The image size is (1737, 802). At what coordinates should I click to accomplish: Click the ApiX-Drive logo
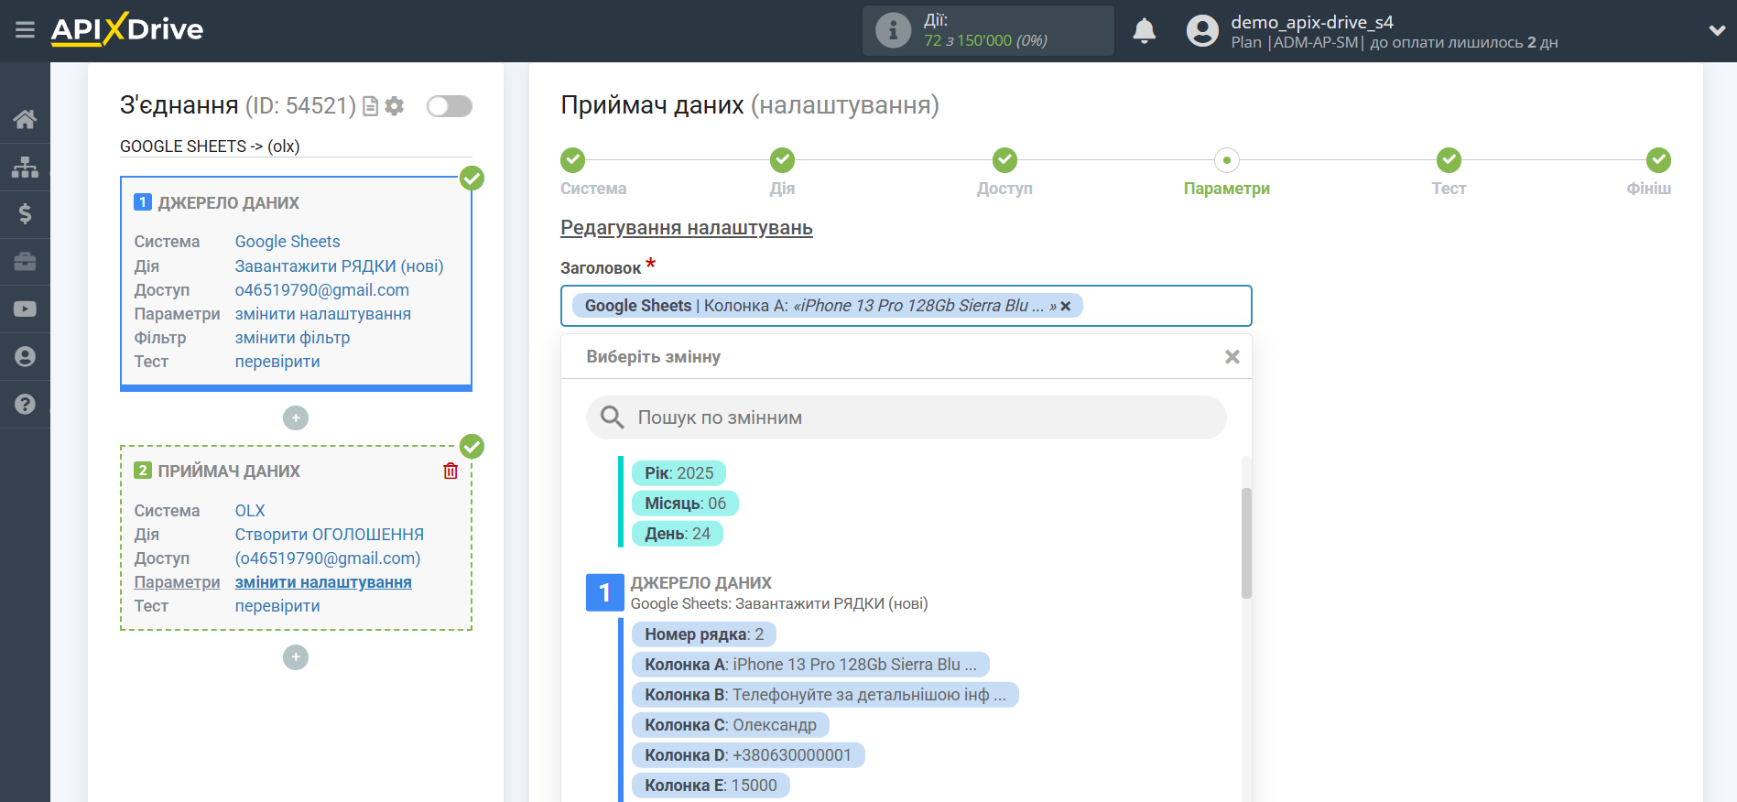coord(127,29)
